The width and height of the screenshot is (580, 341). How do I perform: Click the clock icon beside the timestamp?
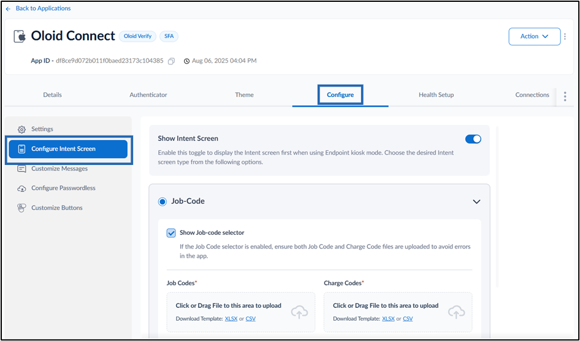(186, 61)
